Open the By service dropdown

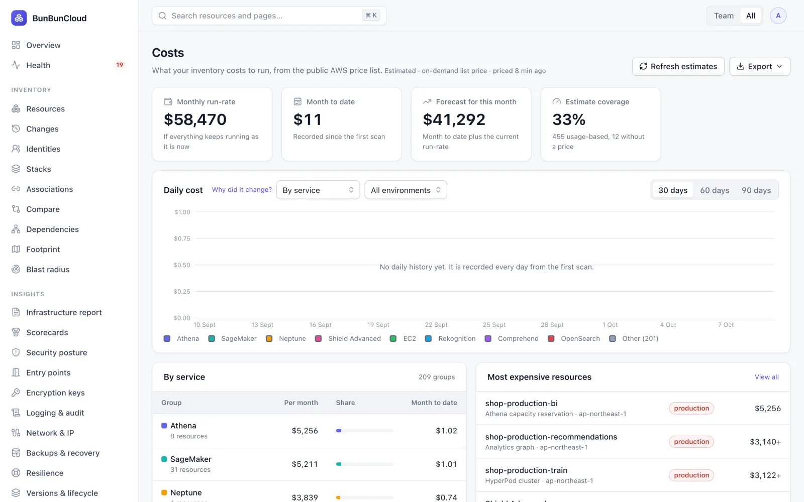click(x=318, y=190)
